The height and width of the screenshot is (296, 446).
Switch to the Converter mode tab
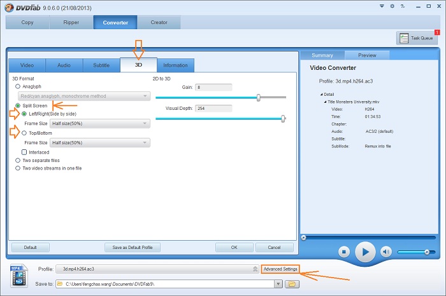[115, 22]
